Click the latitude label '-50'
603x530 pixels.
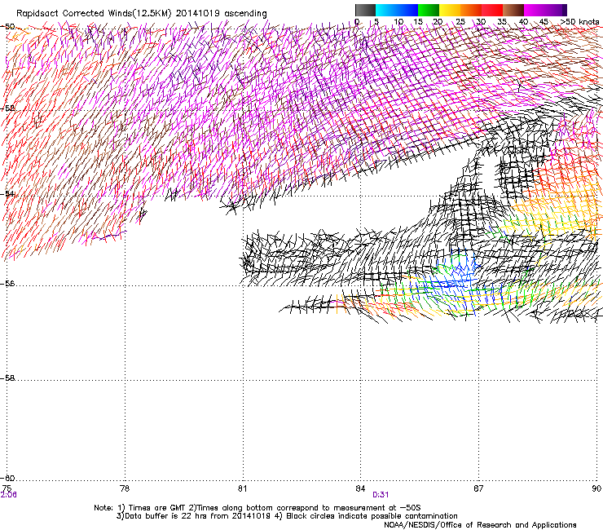7,27
